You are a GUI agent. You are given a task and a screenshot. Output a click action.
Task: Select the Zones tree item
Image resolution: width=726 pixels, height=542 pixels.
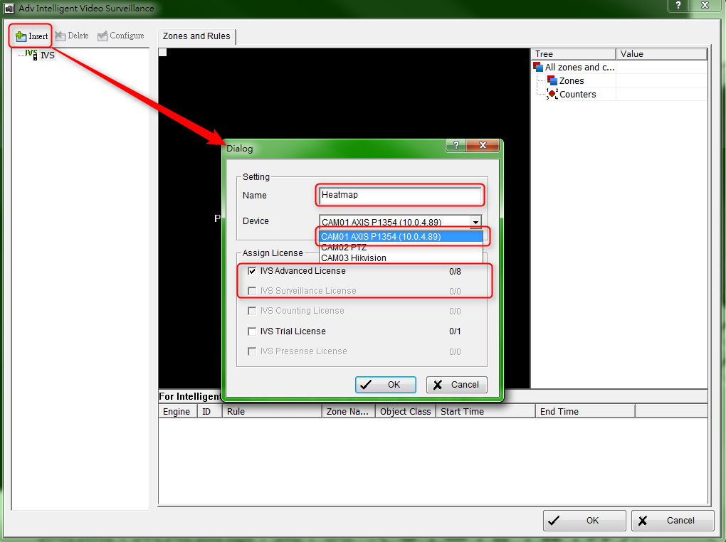pos(571,81)
